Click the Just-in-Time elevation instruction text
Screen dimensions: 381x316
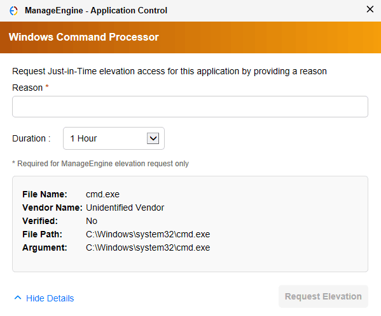point(169,71)
